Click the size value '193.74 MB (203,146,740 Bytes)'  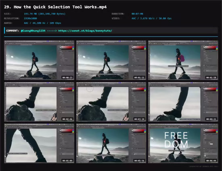coord(44,14)
